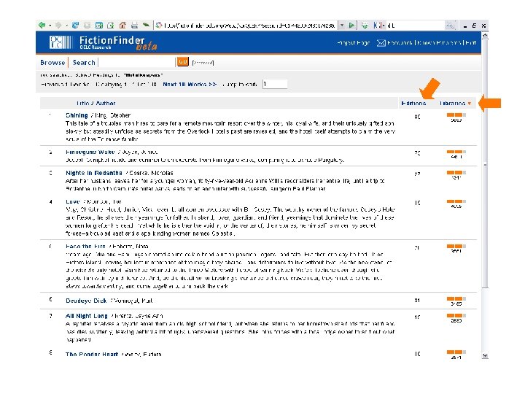The image size is (525, 394).
Task: Go back with the green Back arrow
Action: pyautogui.click(x=42, y=25)
